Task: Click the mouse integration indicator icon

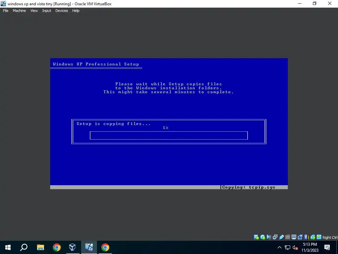Action: point(313,237)
